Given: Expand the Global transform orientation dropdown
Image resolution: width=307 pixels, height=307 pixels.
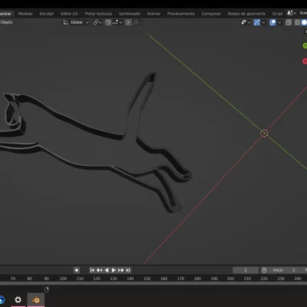Looking at the screenshot, I should pyautogui.click(x=76, y=22).
